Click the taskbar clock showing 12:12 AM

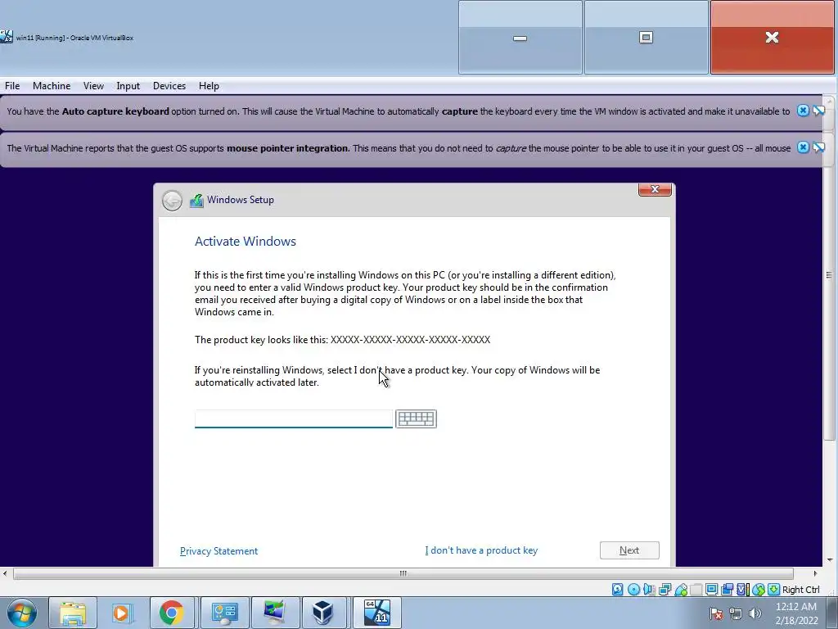pos(796,613)
